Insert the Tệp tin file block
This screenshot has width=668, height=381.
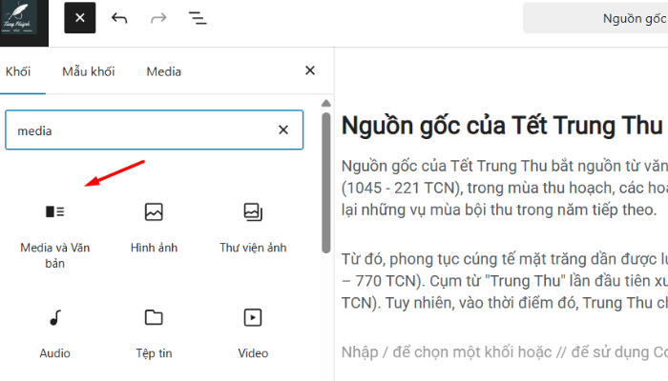point(154,330)
